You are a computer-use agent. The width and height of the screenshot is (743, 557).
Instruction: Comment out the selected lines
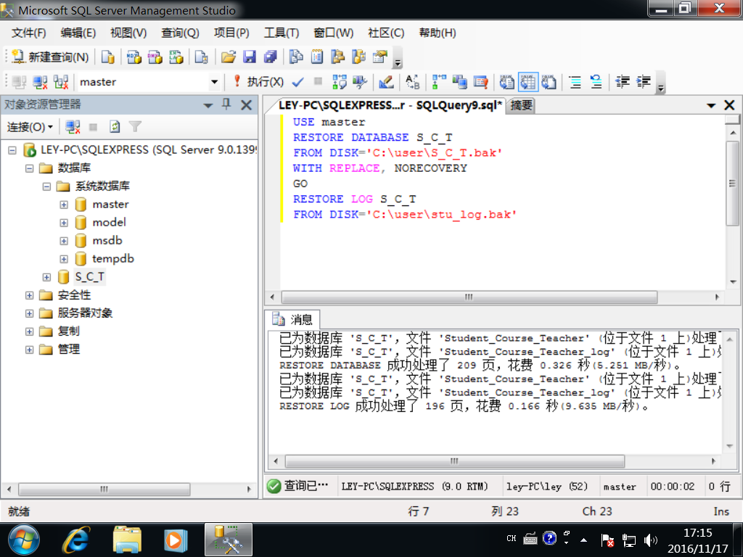click(x=575, y=82)
